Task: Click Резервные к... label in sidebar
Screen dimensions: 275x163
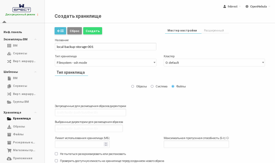Action: pyautogui.click(x=24, y=142)
